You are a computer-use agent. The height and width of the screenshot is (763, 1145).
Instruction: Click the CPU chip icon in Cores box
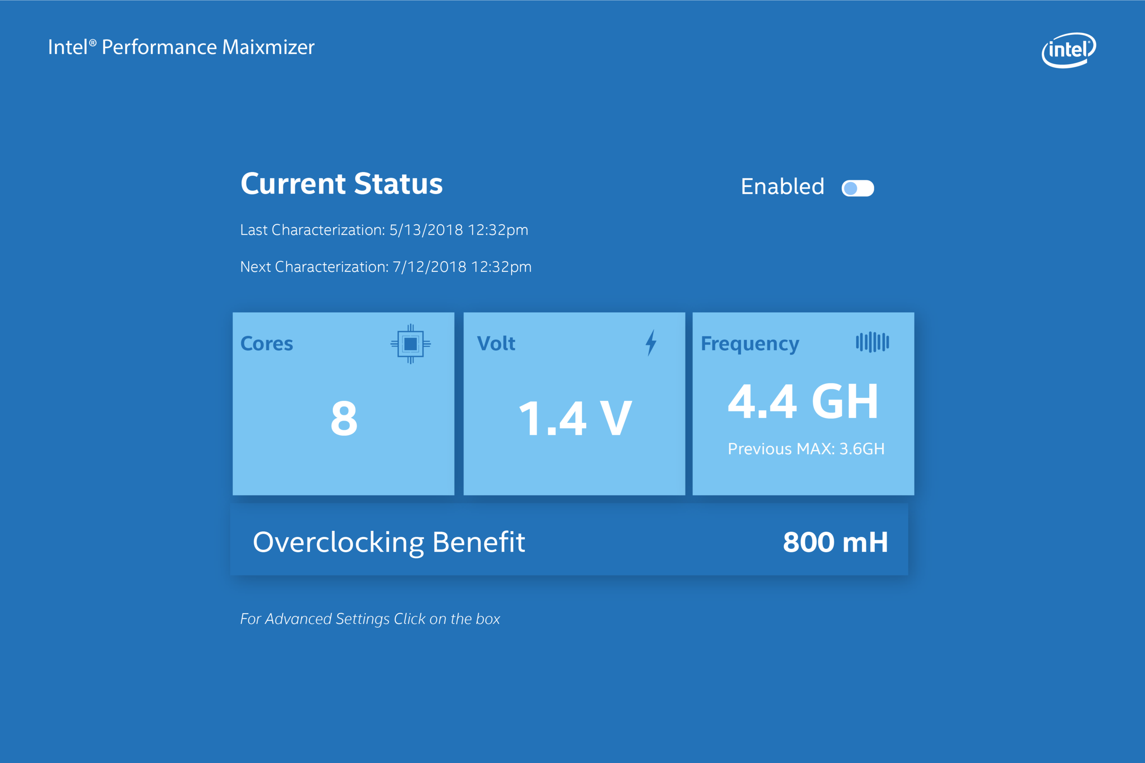[x=410, y=344]
